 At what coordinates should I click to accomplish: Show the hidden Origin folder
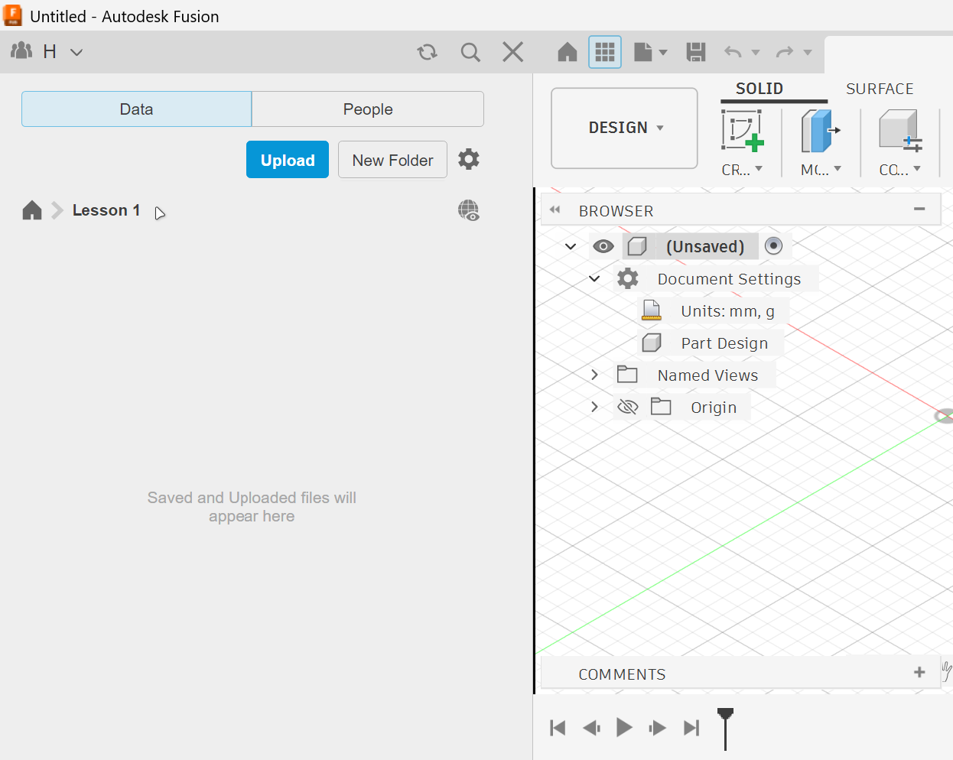pyautogui.click(x=628, y=407)
